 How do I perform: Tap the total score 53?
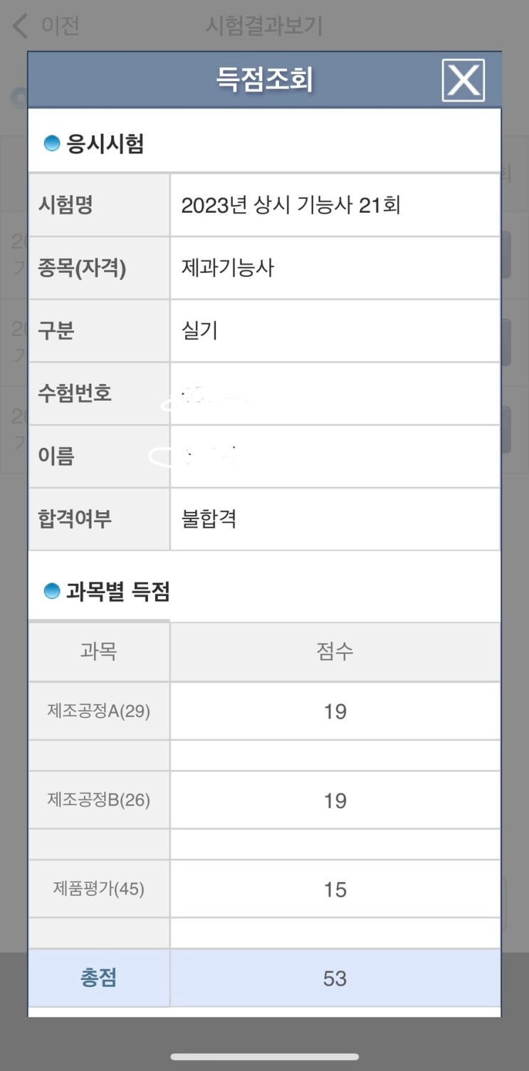coord(335,978)
